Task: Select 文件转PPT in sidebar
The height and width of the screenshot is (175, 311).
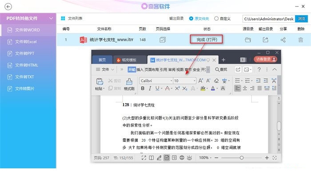Action: 28,53
